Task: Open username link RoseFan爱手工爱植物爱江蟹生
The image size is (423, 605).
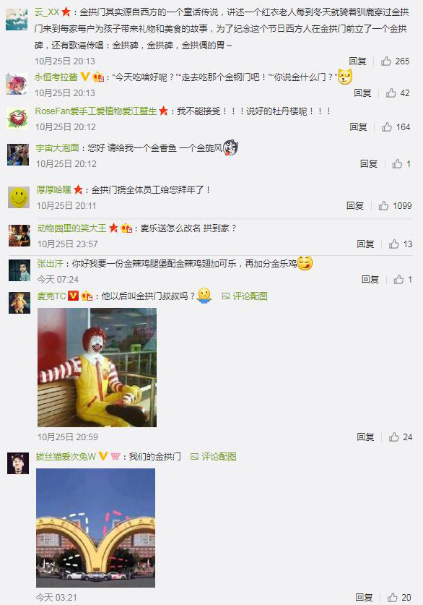Action: pos(96,111)
